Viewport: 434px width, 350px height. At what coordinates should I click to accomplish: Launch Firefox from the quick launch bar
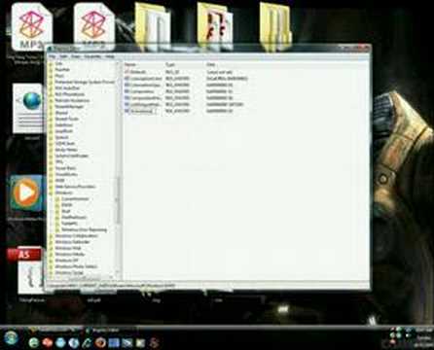(x=100, y=342)
